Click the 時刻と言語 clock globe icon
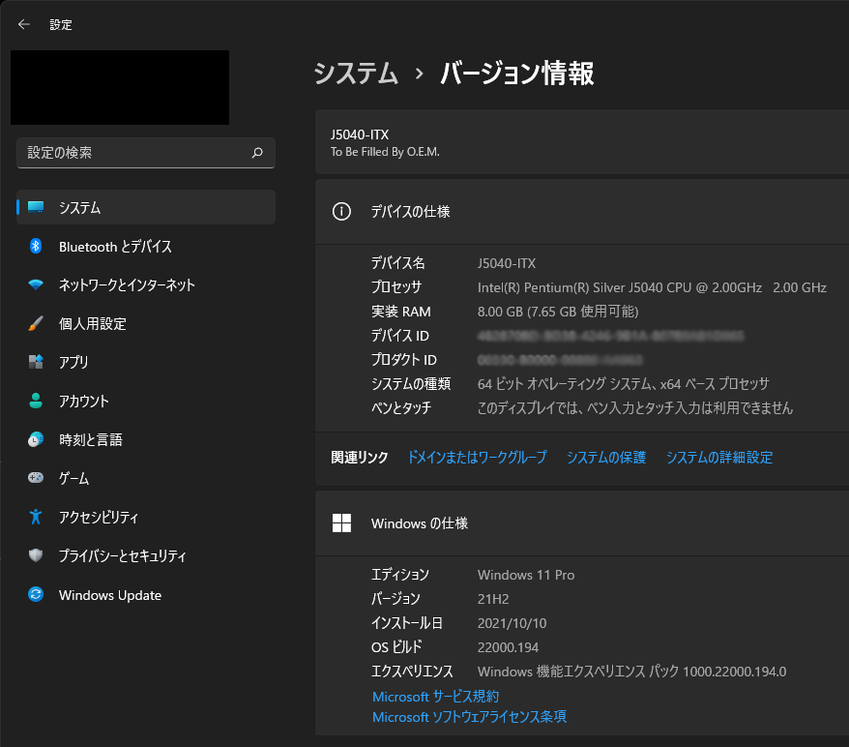The height and width of the screenshot is (747, 849). (36, 439)
